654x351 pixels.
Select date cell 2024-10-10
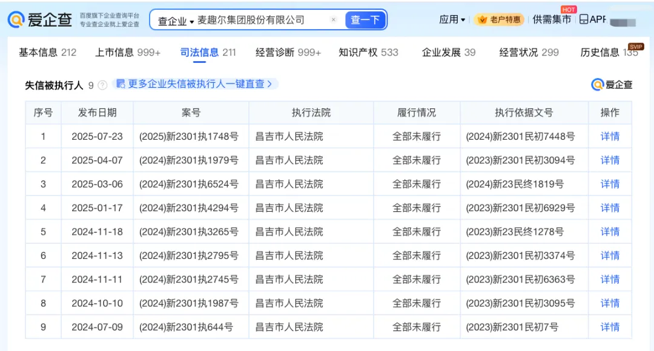pos(97,303)
